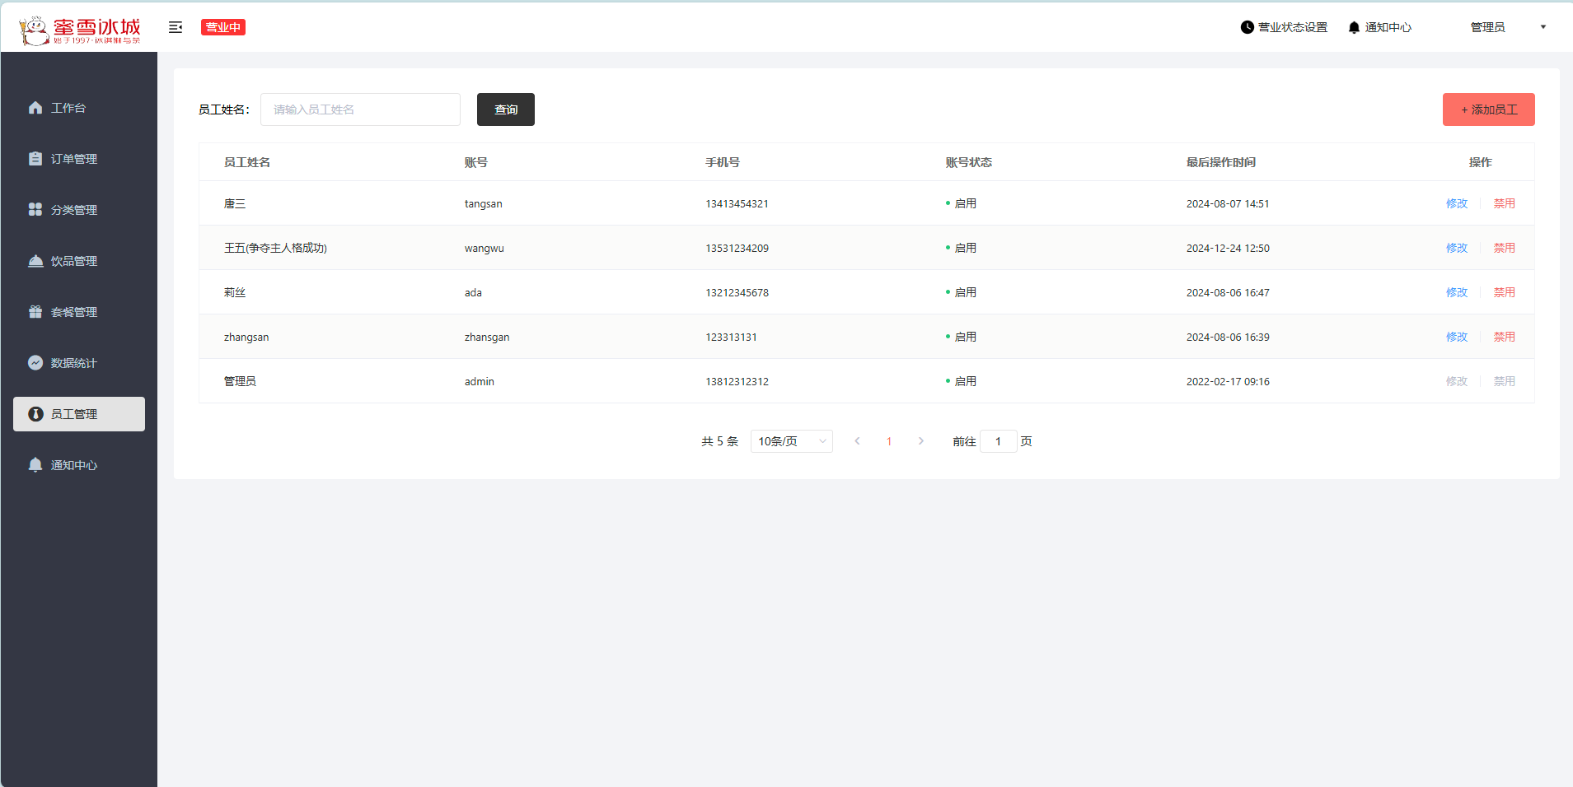Click the next page chevron
The image size is (1573, 787).
tap(920, 441)
